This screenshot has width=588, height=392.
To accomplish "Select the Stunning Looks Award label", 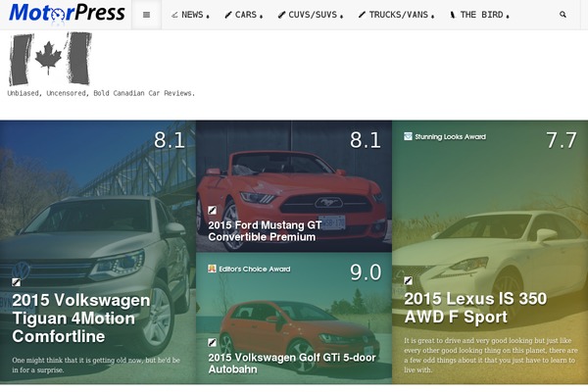I will coord(451,136).
